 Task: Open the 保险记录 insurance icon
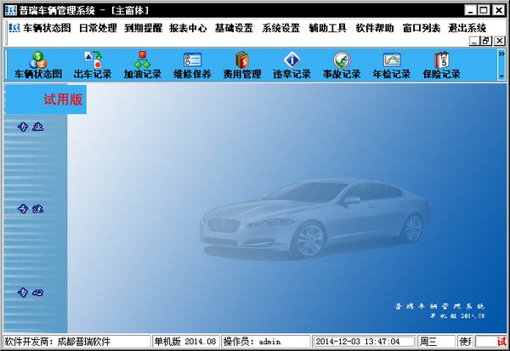pyautogui.click(x=441, y=65)
